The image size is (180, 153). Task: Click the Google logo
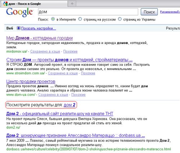[19, 12]
